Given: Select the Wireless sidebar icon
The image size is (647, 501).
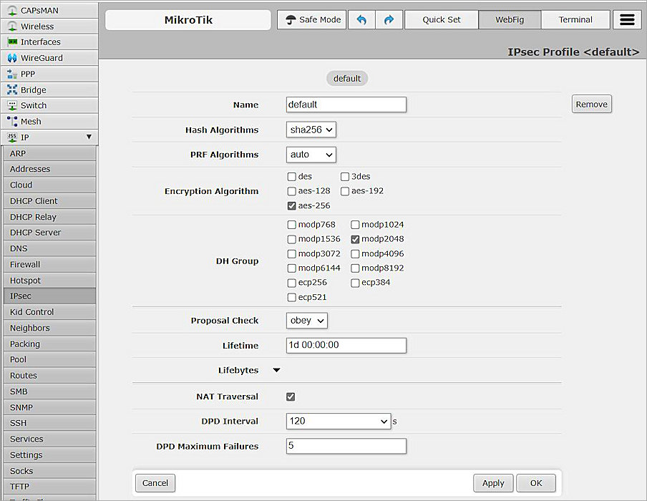Looking at the screenshot, I should [x=12, y=26].
